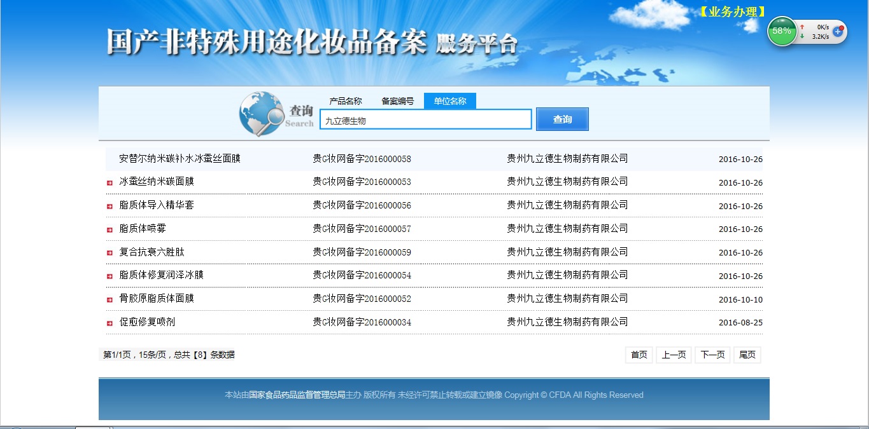This screenshot has height=429, width=869.
Task: Click company name in the 促愈修复喷剂 row
Action: tap(567, 322)
